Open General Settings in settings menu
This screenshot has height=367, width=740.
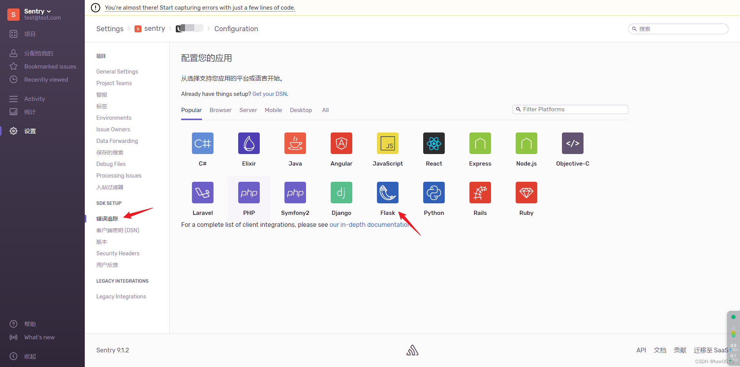pos(117,72)
